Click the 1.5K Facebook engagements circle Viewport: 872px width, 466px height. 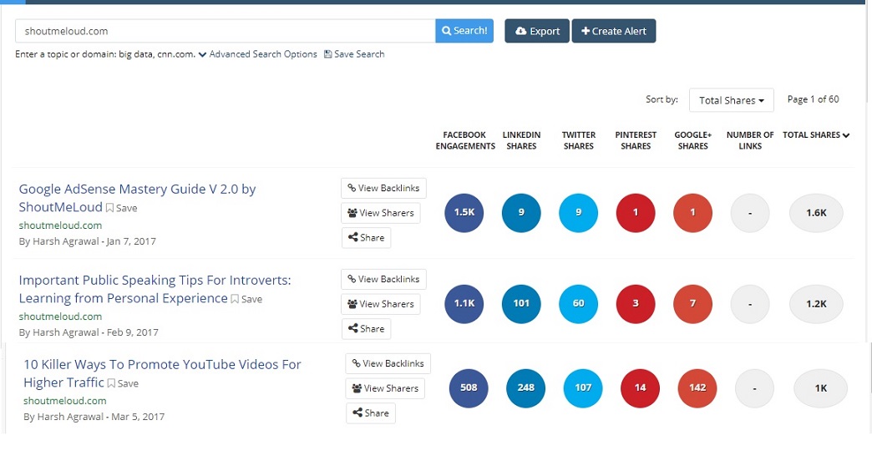click(x=464, y=212)
